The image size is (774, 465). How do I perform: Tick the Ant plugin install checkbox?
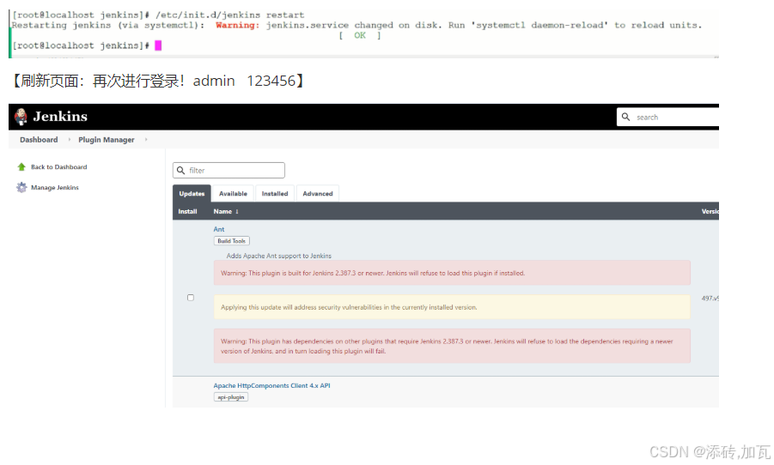pos(191,298)
